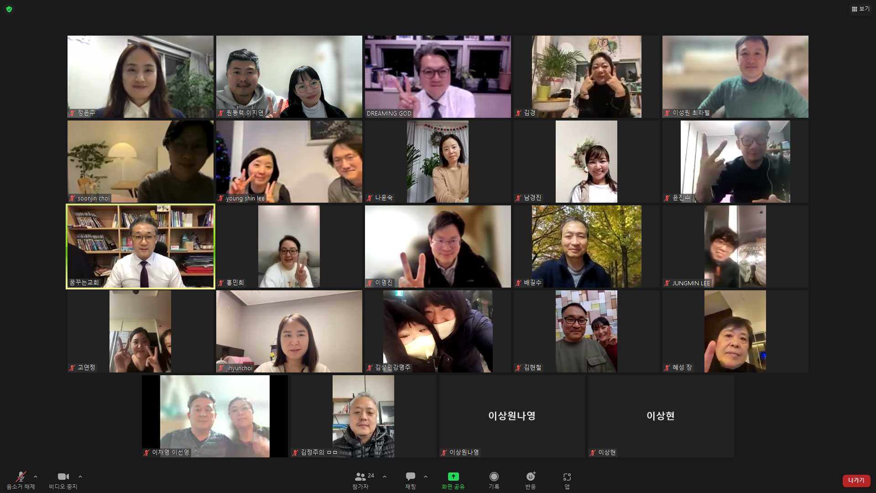
Task: Click the 이상현 name-only participant tile
Action: [x=661, y=416]
